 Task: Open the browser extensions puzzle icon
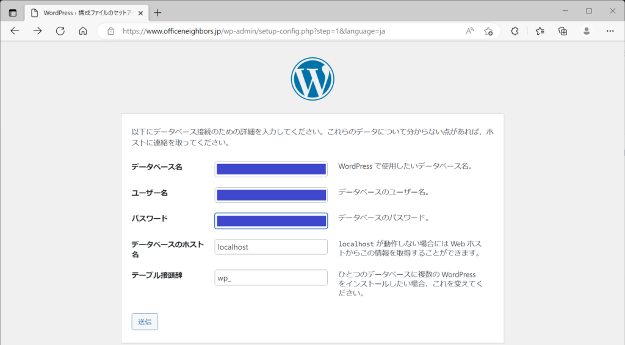(515, 31)
